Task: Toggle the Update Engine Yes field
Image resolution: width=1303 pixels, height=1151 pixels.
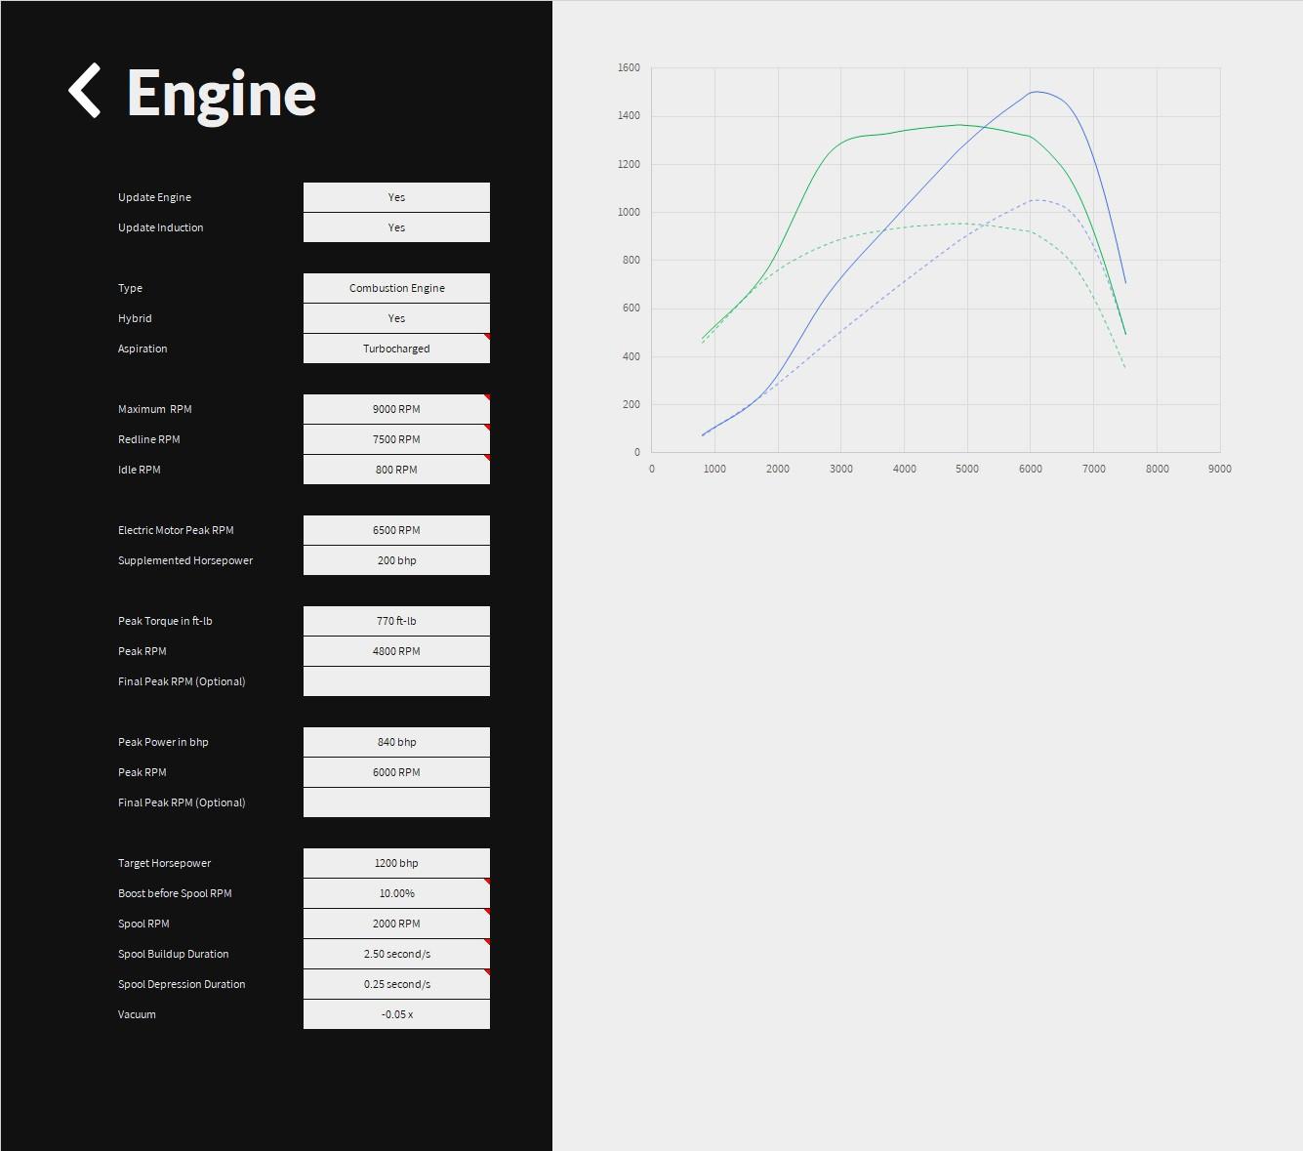Action: (396, 197)
